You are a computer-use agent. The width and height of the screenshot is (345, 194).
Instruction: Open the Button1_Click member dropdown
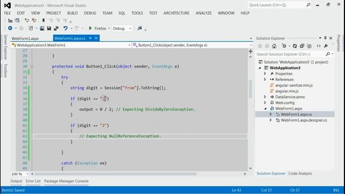click(251, 45)
